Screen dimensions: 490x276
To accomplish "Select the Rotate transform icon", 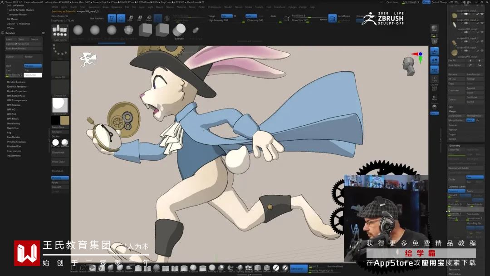I will click(149, 18).
